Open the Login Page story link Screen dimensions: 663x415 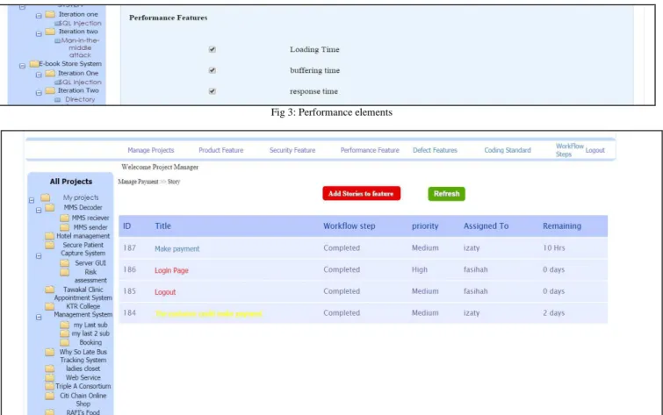171,270
